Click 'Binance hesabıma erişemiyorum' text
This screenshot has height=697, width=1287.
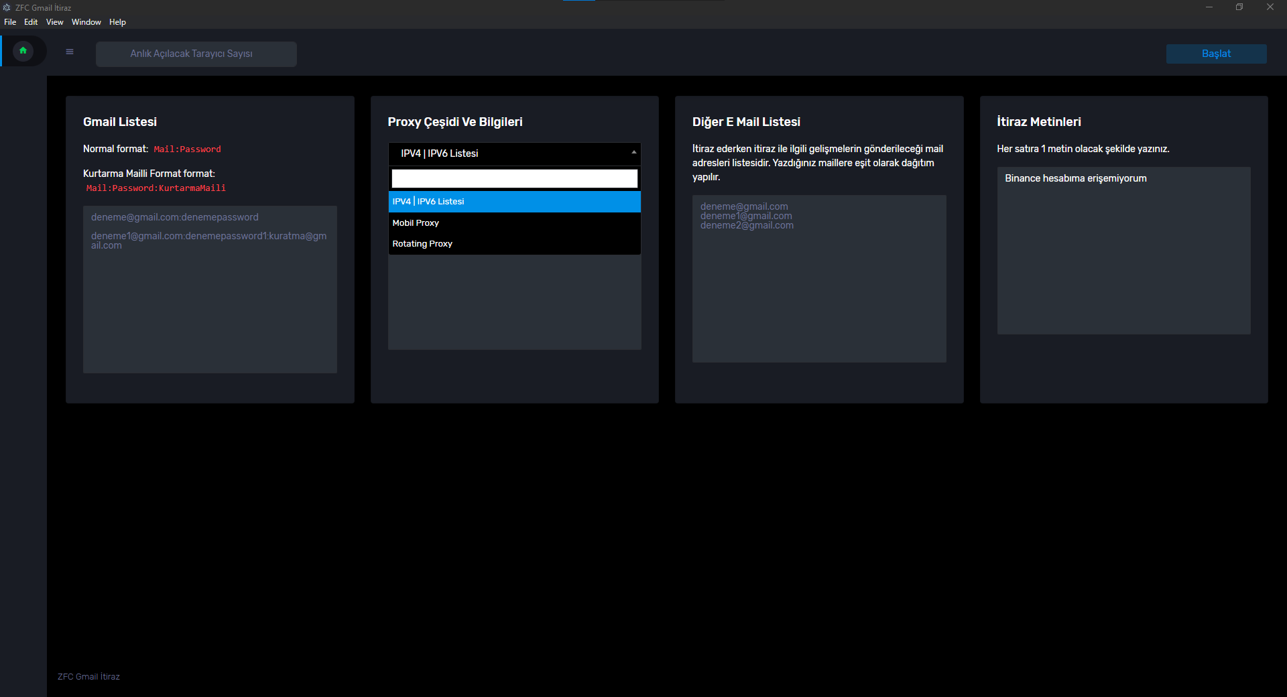tap(1075, 178)
